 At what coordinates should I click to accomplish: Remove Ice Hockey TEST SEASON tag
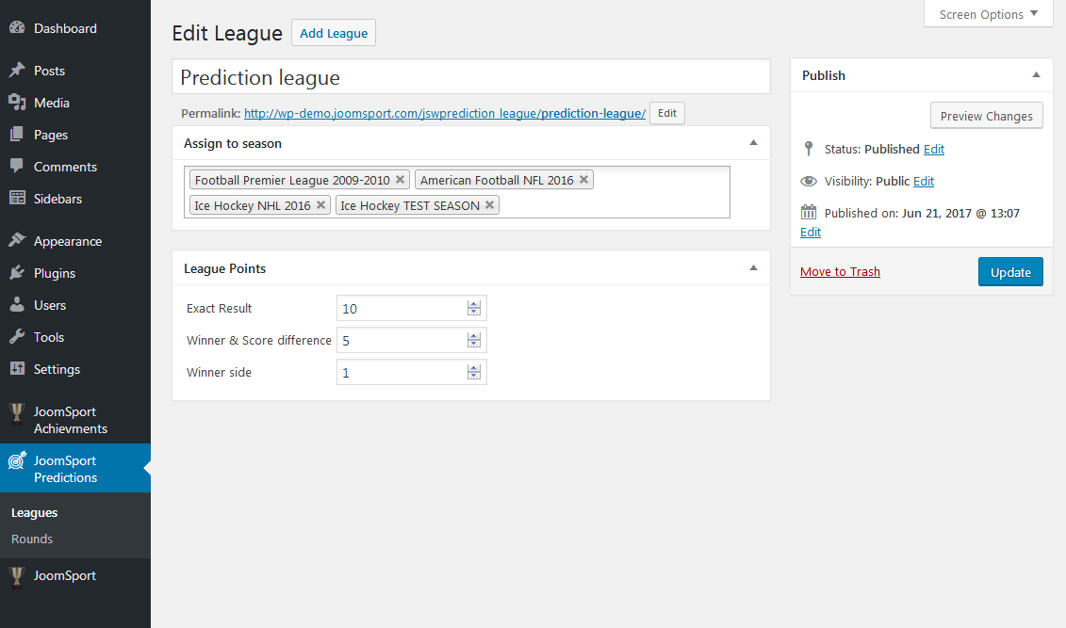point(489,205)
